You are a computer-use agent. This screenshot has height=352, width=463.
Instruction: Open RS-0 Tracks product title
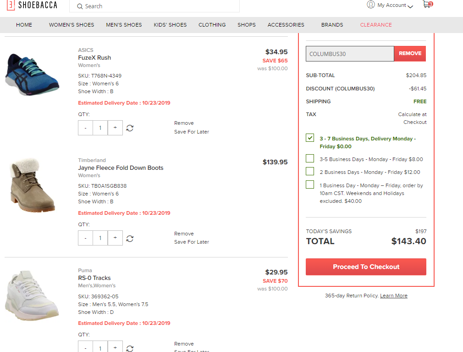94,278
